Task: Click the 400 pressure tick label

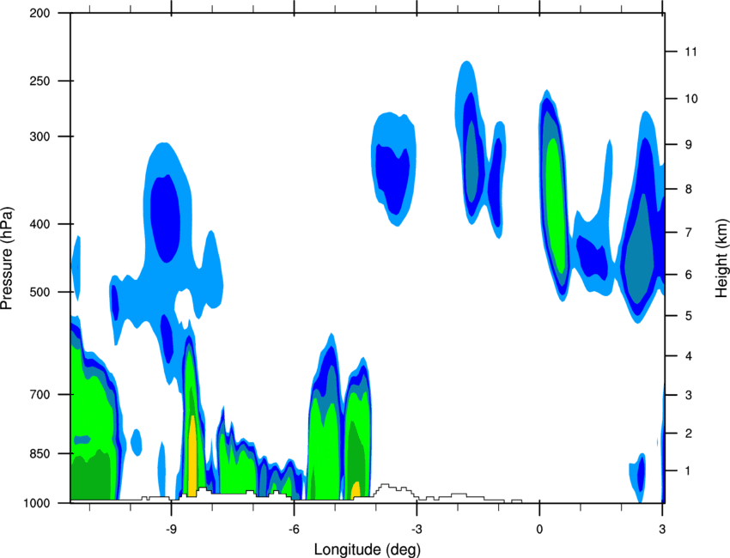Action: click(x=40, y=224)
